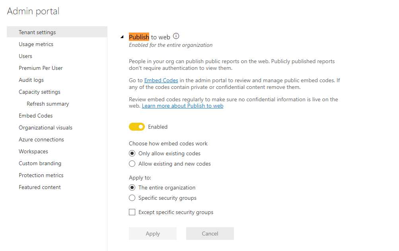Open Embed Codes in sidebar
399x251 pixels.
[36, 116]
